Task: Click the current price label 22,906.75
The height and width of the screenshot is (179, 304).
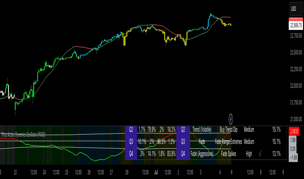Action: (296, 25)
